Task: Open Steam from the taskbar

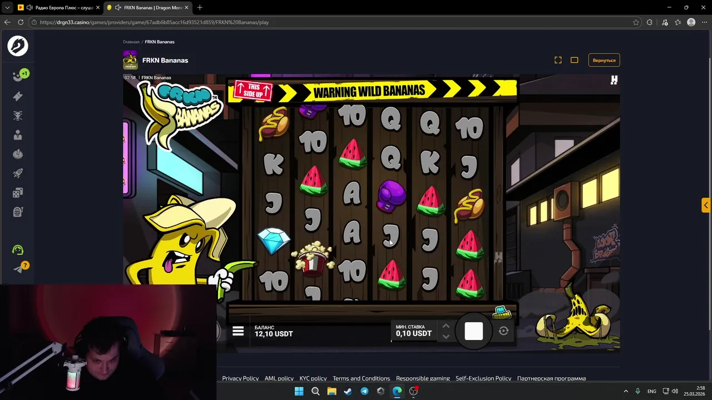Action: (x=348, y=391)
